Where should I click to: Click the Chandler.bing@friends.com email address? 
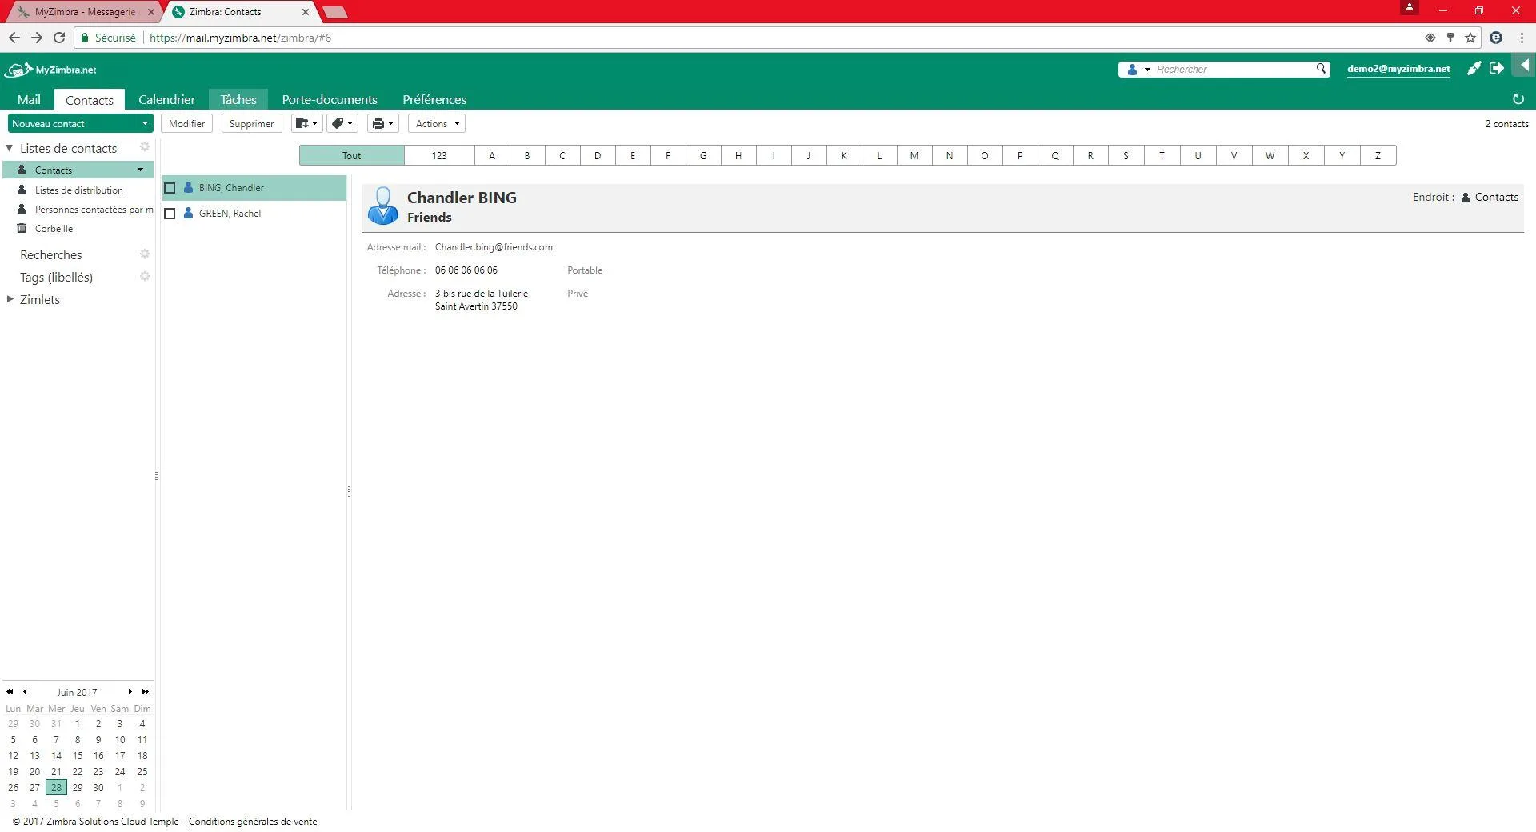[x=494, y=247]
